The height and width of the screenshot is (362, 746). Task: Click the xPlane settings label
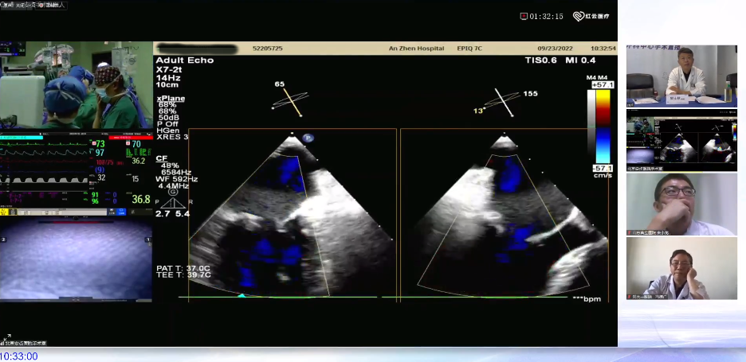[x=171, y=98]
